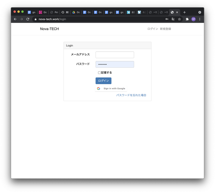
Task: Bookmark this page with the star
Action: point(179,19)
